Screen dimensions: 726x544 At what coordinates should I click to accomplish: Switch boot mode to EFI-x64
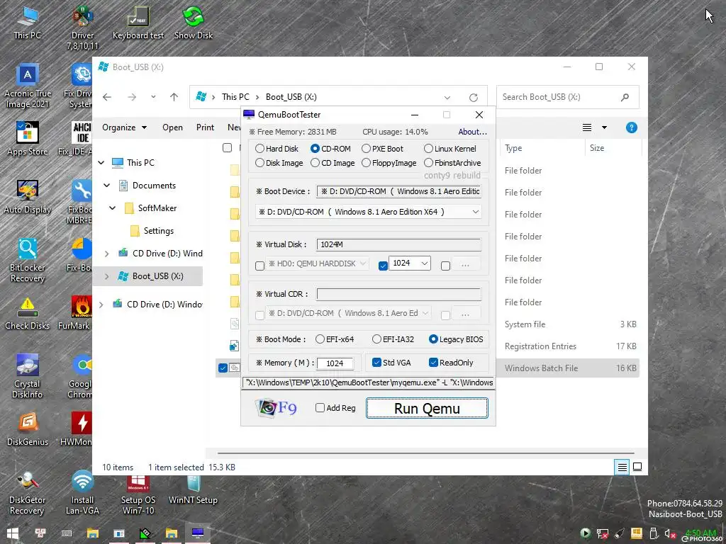tap(335, 339)
